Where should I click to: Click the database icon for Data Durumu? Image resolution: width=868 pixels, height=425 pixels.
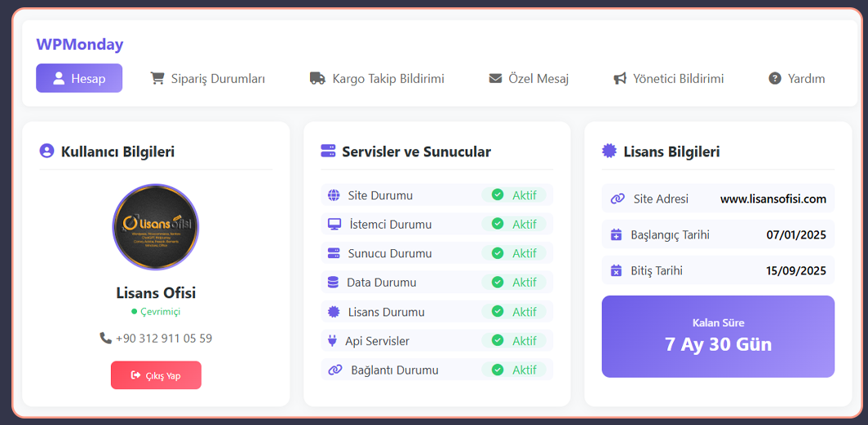(333, 283)
